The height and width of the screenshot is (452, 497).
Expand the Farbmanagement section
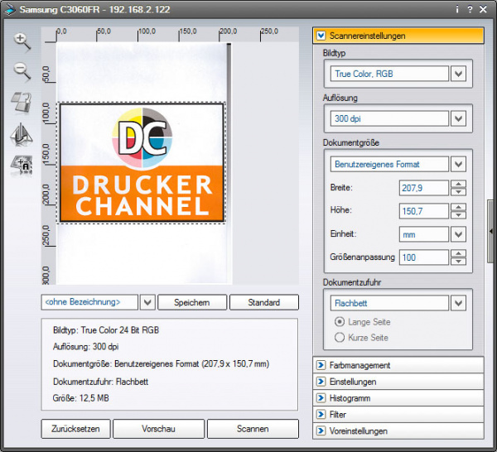[321, 365]
